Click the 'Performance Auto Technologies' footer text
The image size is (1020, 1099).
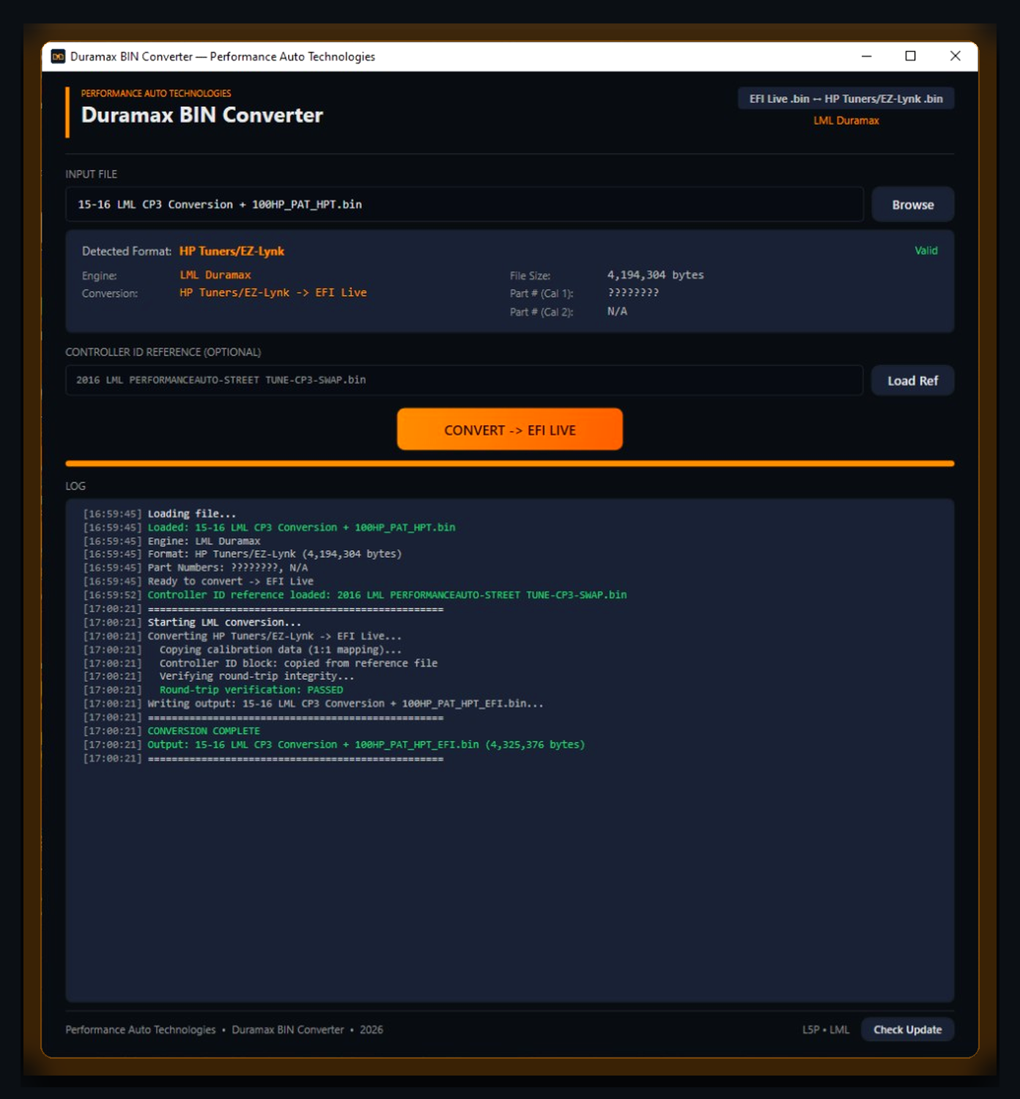point(141,1029)
